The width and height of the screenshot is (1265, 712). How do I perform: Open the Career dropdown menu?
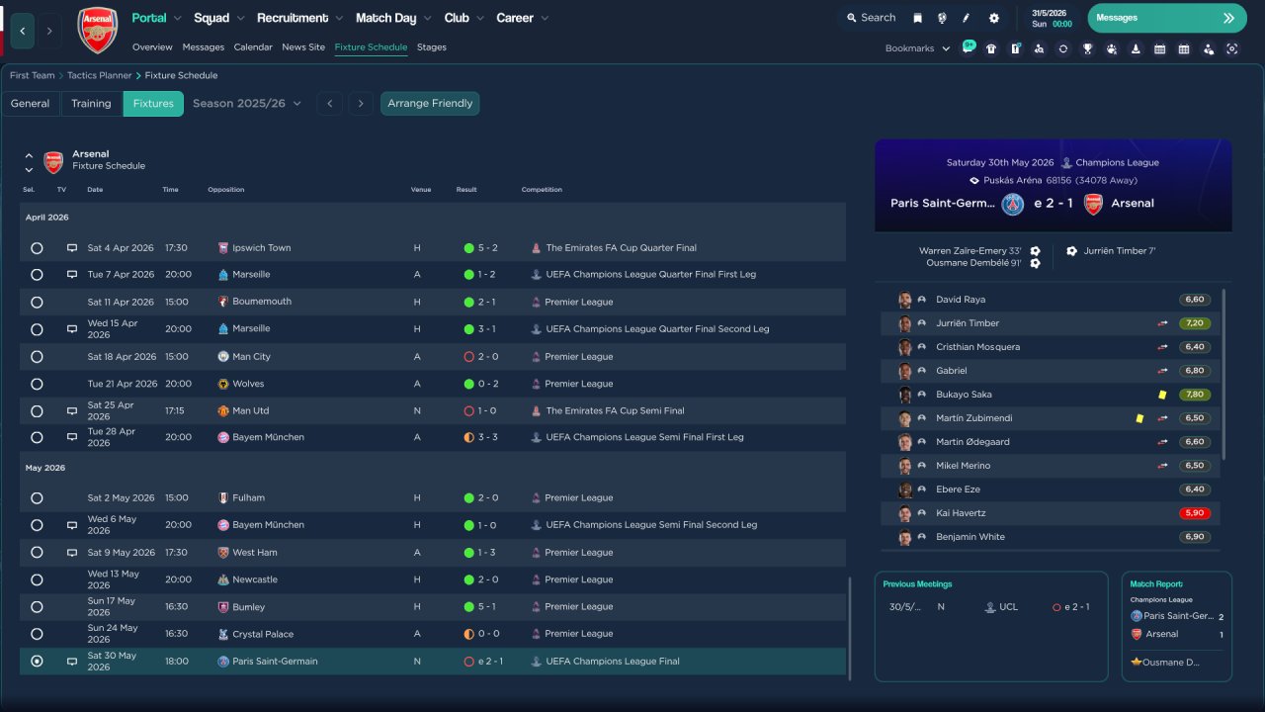(522, 18)
